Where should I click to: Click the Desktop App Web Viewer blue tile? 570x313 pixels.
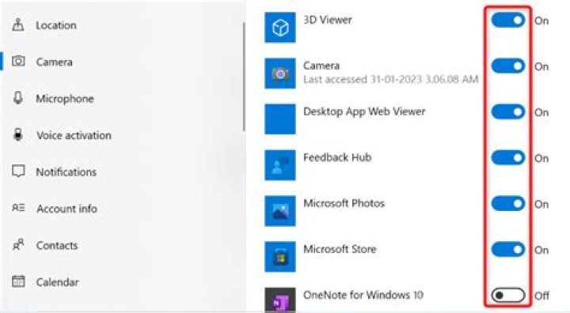280,119
